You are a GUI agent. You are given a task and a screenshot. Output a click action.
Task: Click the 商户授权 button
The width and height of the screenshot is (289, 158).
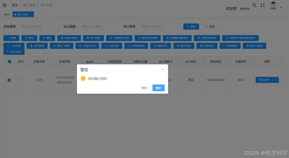pyautogui.click(x=93, y=38)
